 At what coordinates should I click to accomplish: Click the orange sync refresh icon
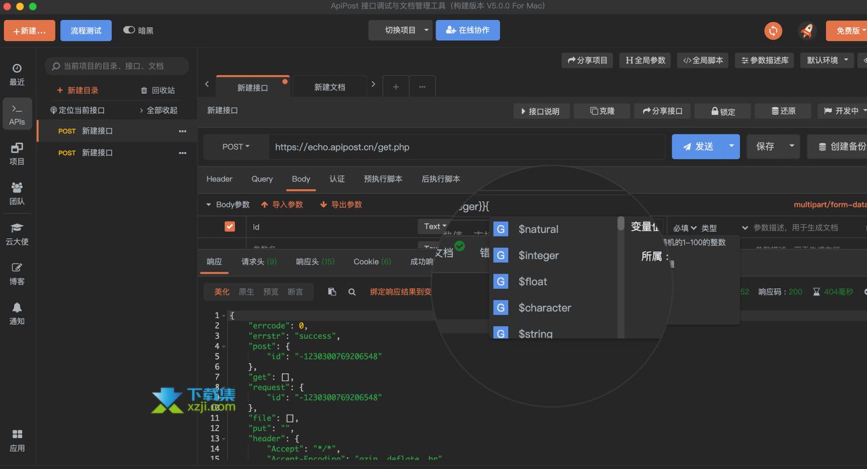(773, 30)
